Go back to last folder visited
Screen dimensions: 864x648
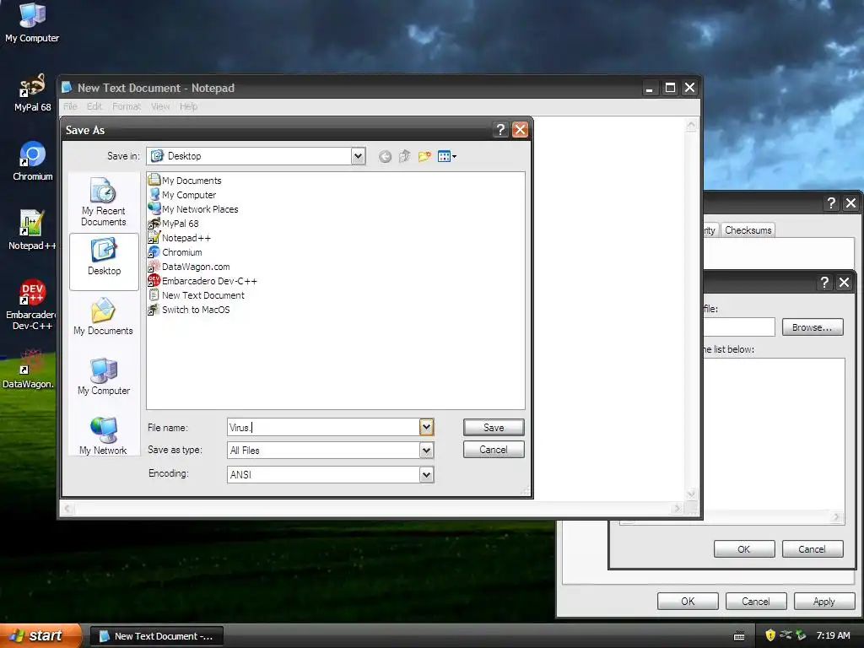tap(385, 156)
